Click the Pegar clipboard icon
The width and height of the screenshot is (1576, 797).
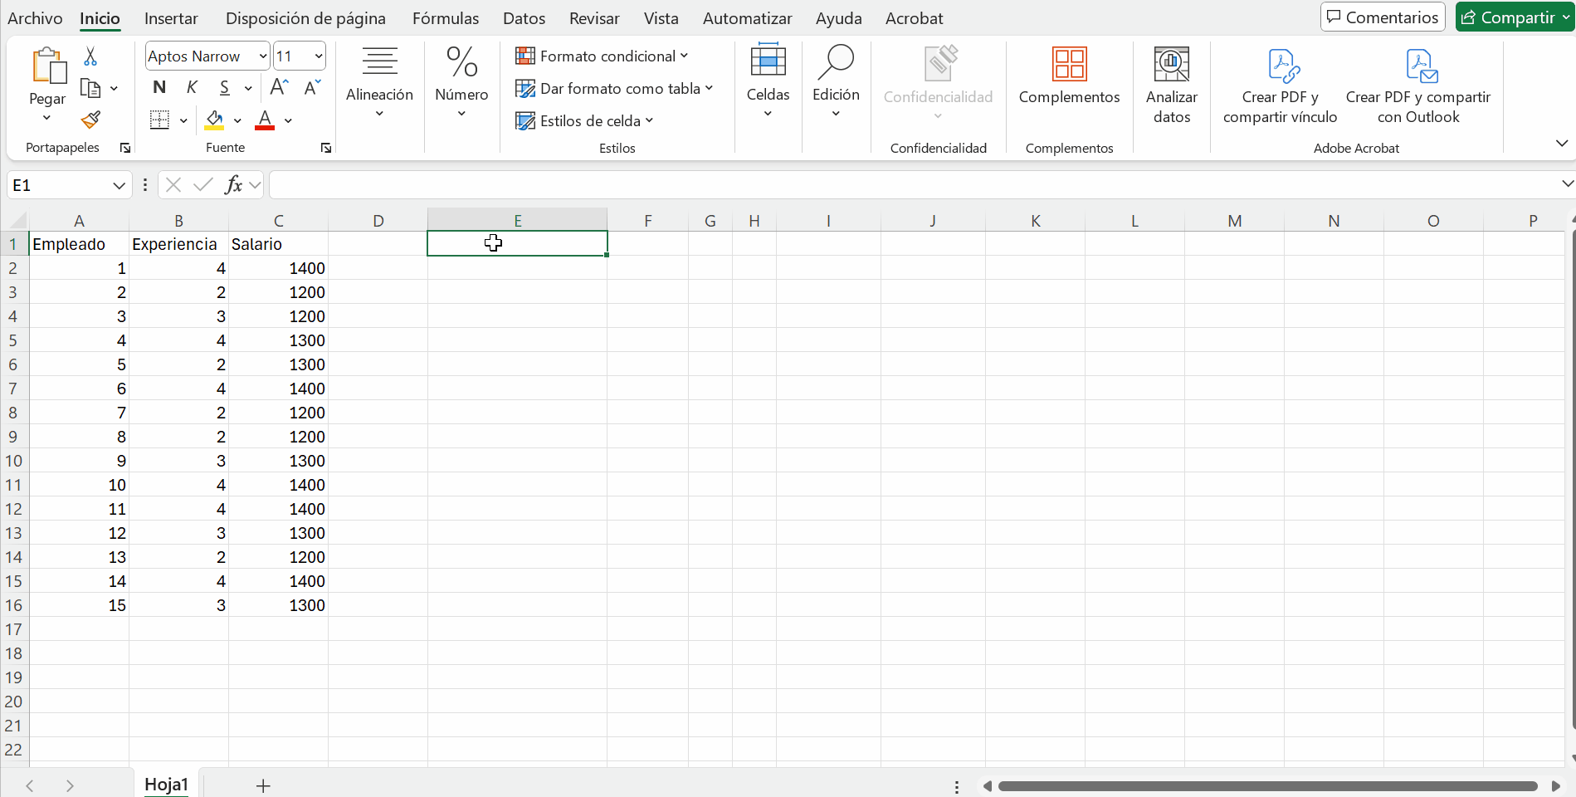pyautogui.click(x=47, y=66)
